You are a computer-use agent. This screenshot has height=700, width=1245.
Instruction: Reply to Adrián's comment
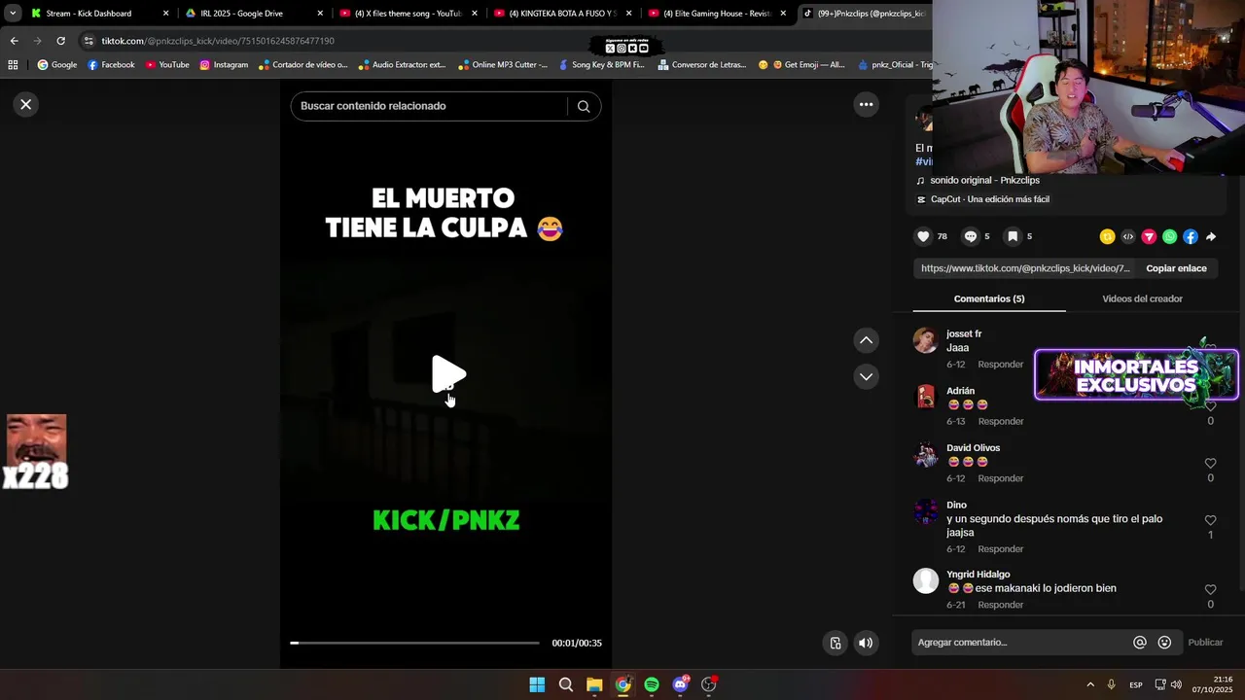click(x=1001, y=422)
